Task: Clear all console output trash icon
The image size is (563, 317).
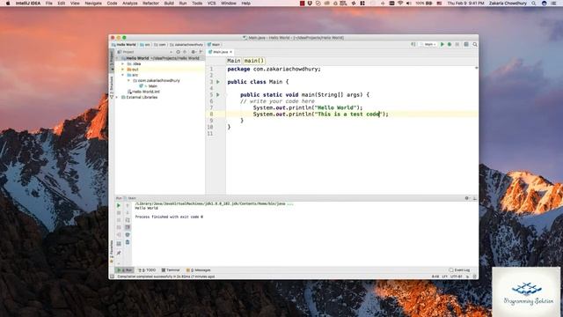Action: click(128, 242)
